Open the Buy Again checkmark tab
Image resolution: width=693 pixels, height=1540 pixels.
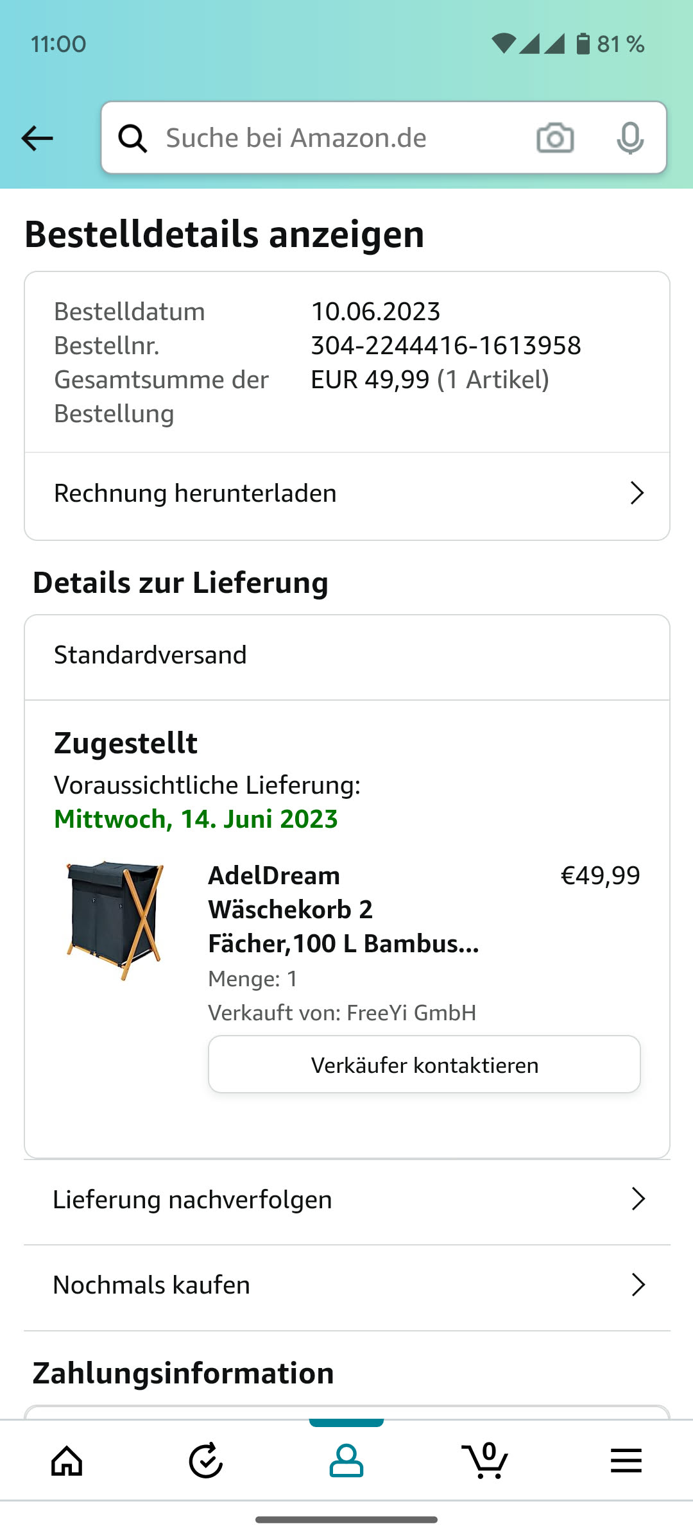point(206,1461)
